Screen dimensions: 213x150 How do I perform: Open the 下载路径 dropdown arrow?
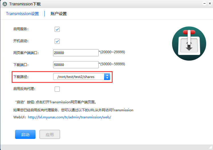(107, 77)
